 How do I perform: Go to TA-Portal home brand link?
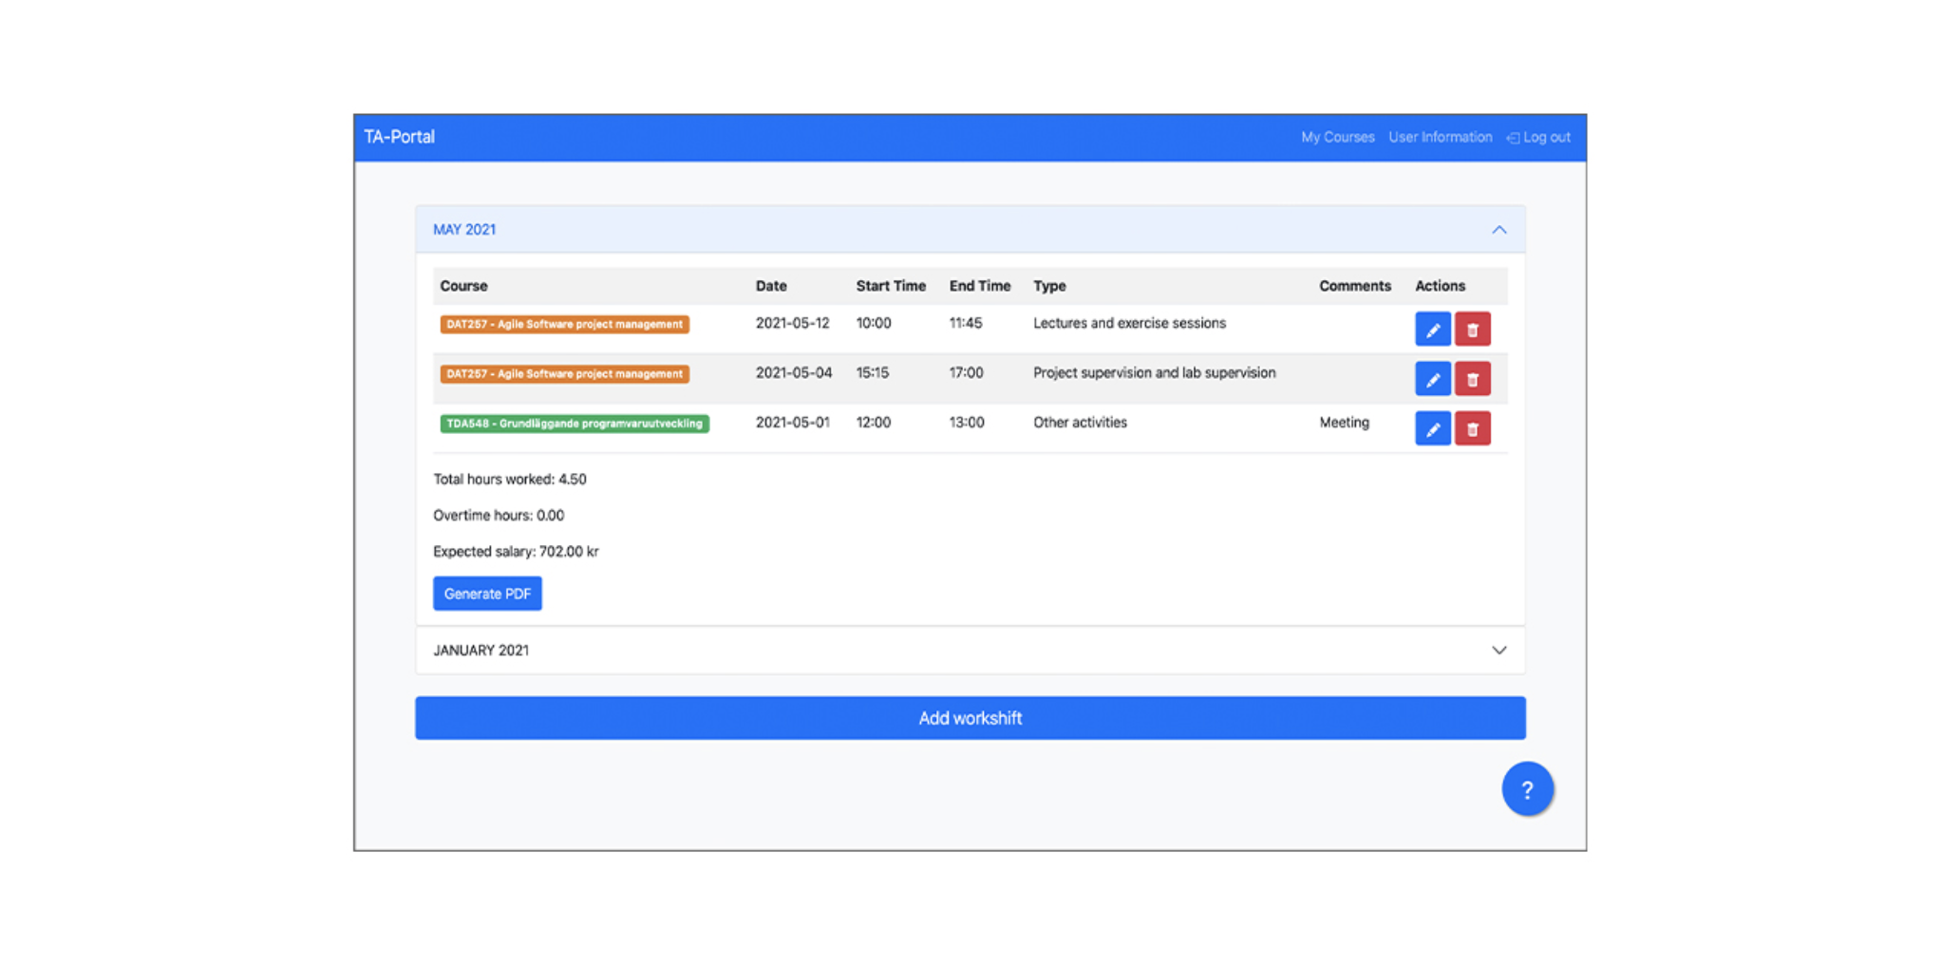click(x=399, y=137)
